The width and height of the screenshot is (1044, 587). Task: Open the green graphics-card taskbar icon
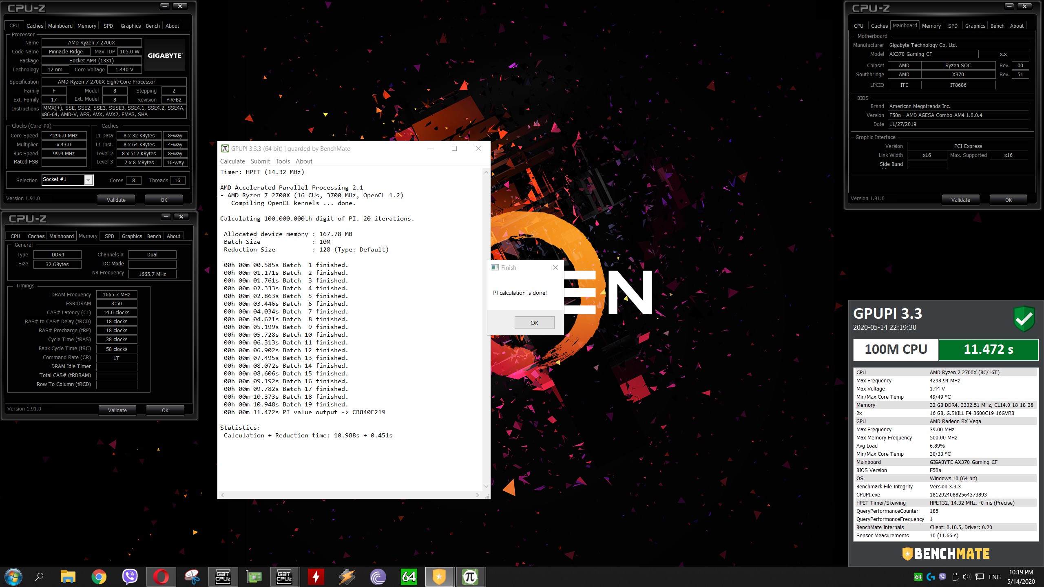[254, 577]
